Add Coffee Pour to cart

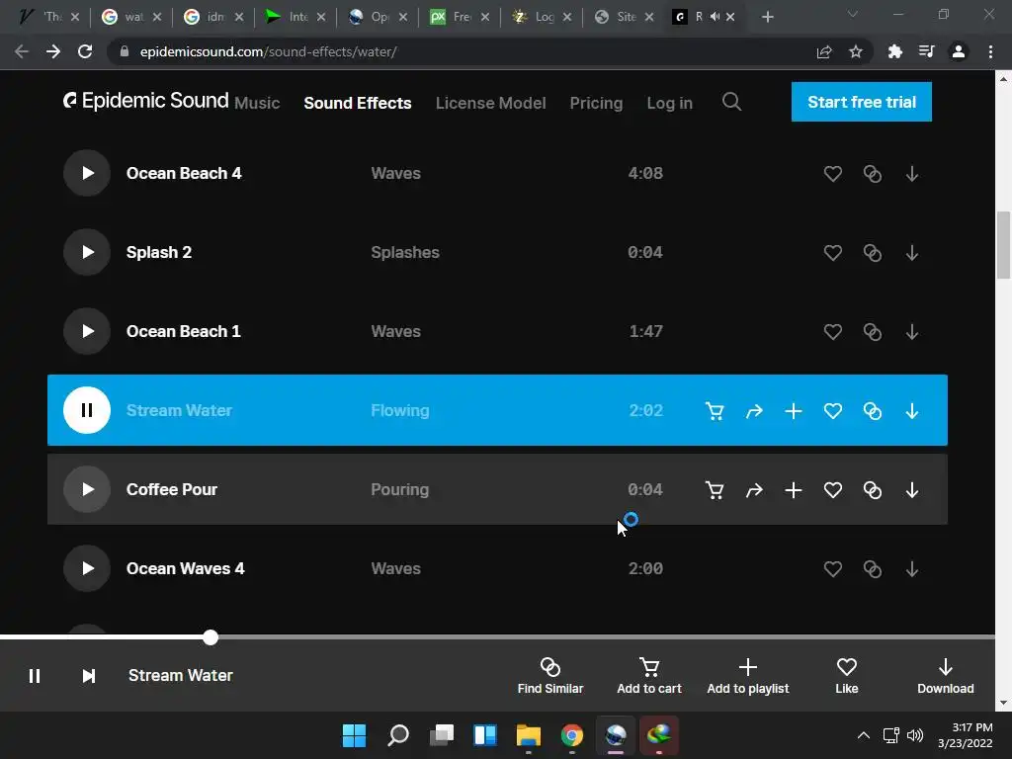tap(715, 490)
